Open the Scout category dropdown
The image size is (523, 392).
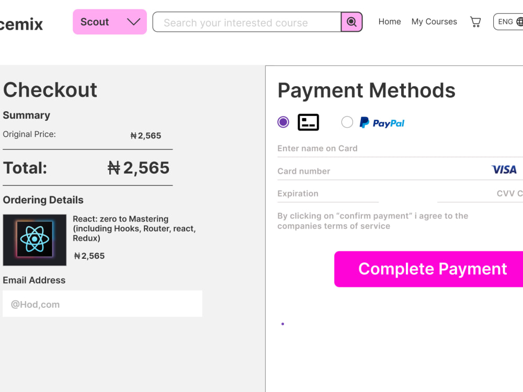[110, 22]
